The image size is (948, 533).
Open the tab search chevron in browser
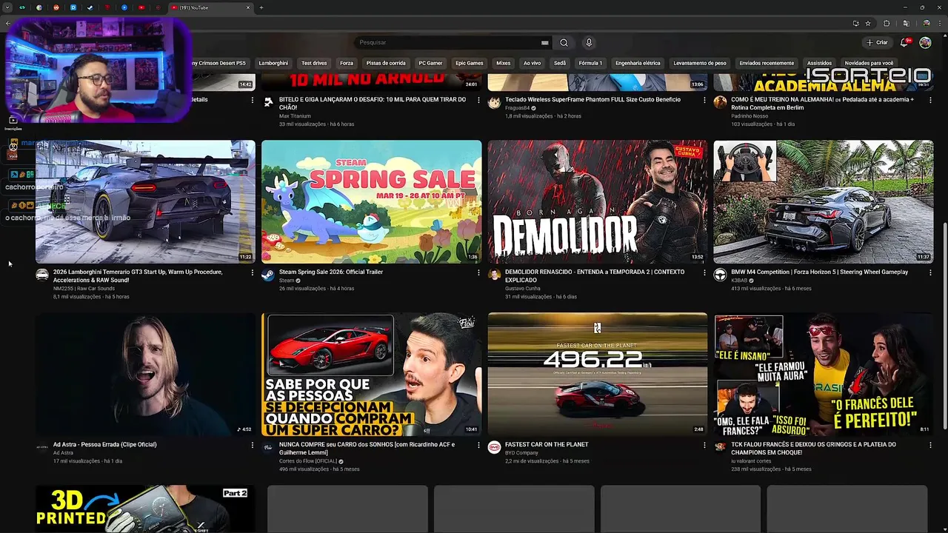(7, 7)
